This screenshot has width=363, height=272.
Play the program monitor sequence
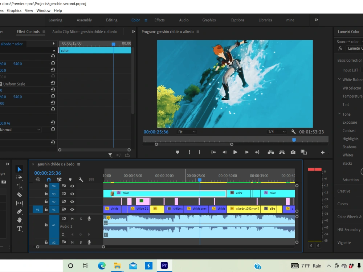[235, 152]
